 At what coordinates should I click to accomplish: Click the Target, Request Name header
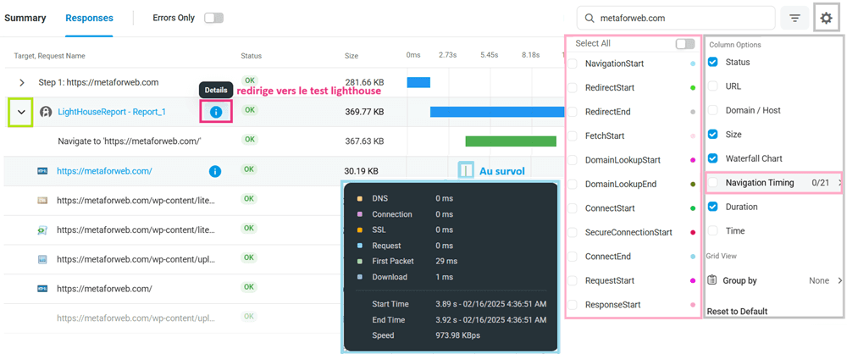pos(50,56)
